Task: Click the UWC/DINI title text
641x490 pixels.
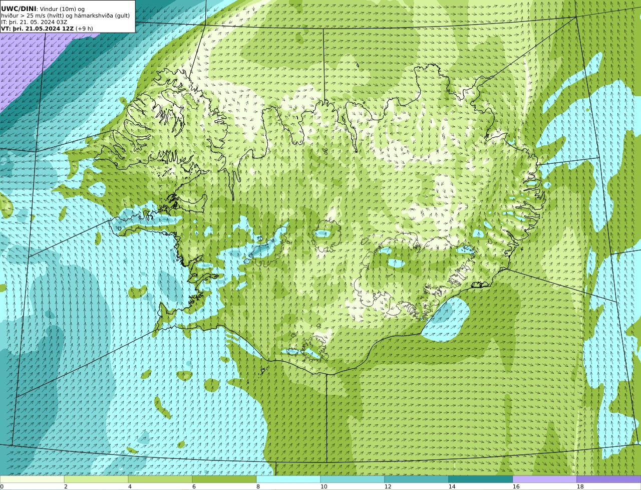Action: 19,9
